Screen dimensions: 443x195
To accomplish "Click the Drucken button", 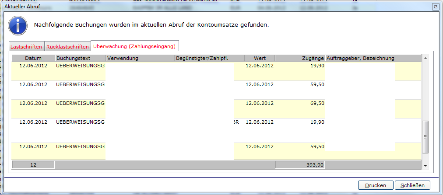I will 376,185.
